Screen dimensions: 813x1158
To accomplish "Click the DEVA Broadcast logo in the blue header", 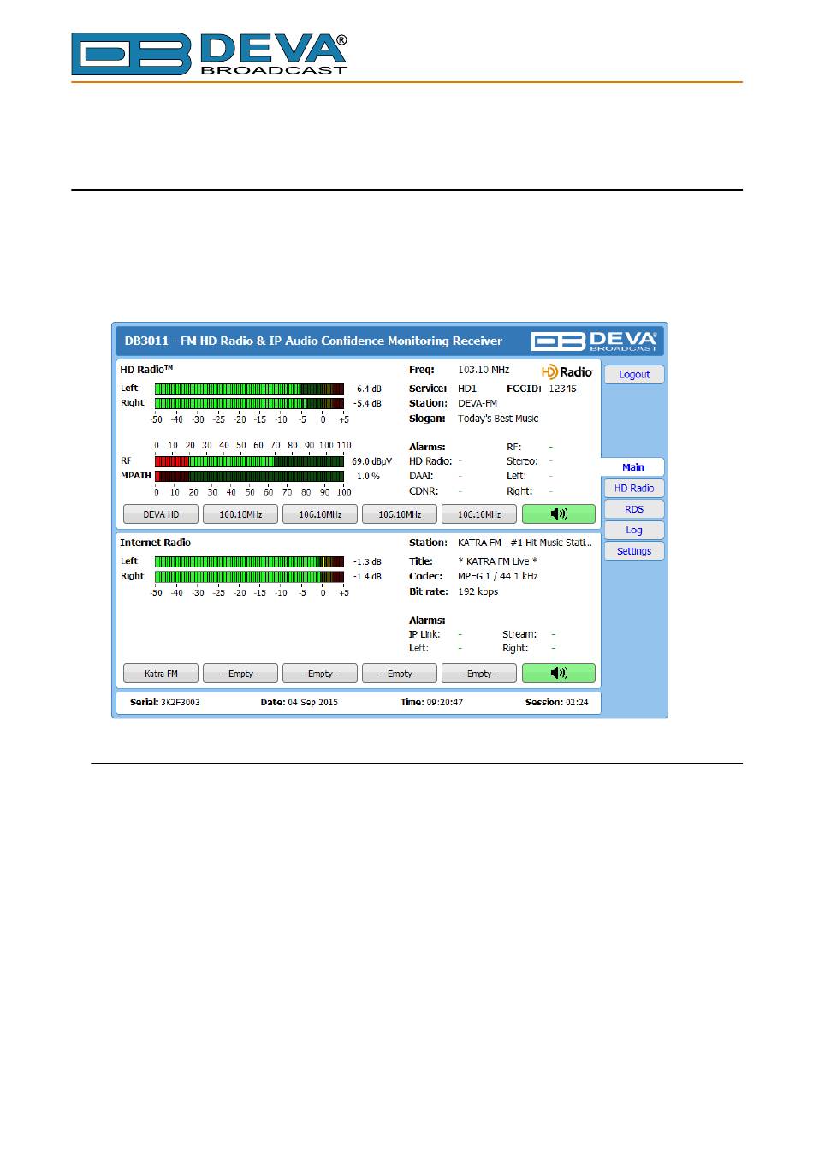I will point(595,341).
